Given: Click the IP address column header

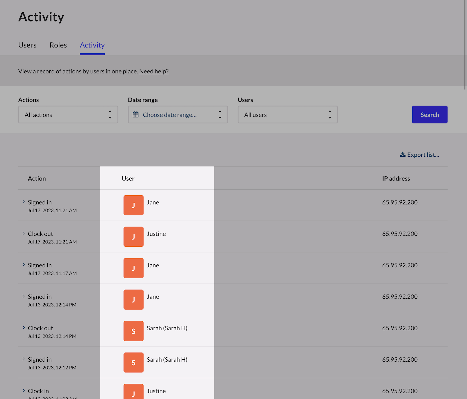Looking at the screenshot, I should (x=396, y=178).
